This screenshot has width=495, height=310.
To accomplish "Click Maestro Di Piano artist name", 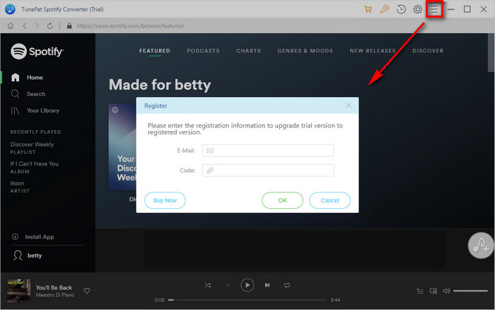I will [x=55, y=295].
